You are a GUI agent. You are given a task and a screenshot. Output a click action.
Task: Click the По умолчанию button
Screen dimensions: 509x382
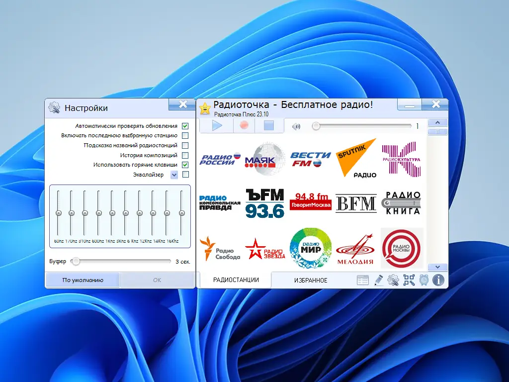point(83,280)
